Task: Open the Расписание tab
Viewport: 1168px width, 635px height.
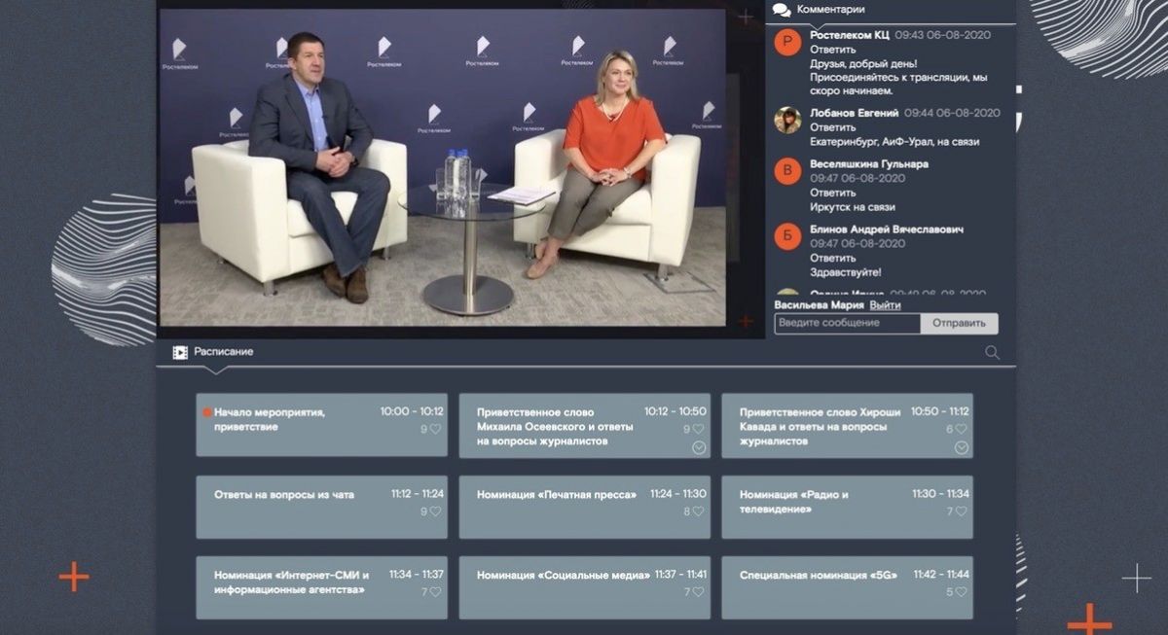Action: coord(223,352)
